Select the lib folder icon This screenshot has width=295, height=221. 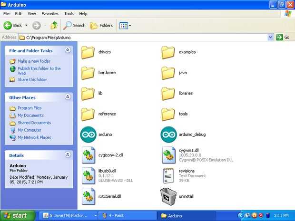tap(88, 94)
